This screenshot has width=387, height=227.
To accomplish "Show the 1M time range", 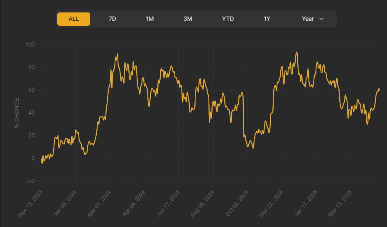I will [x=150, y=19].
